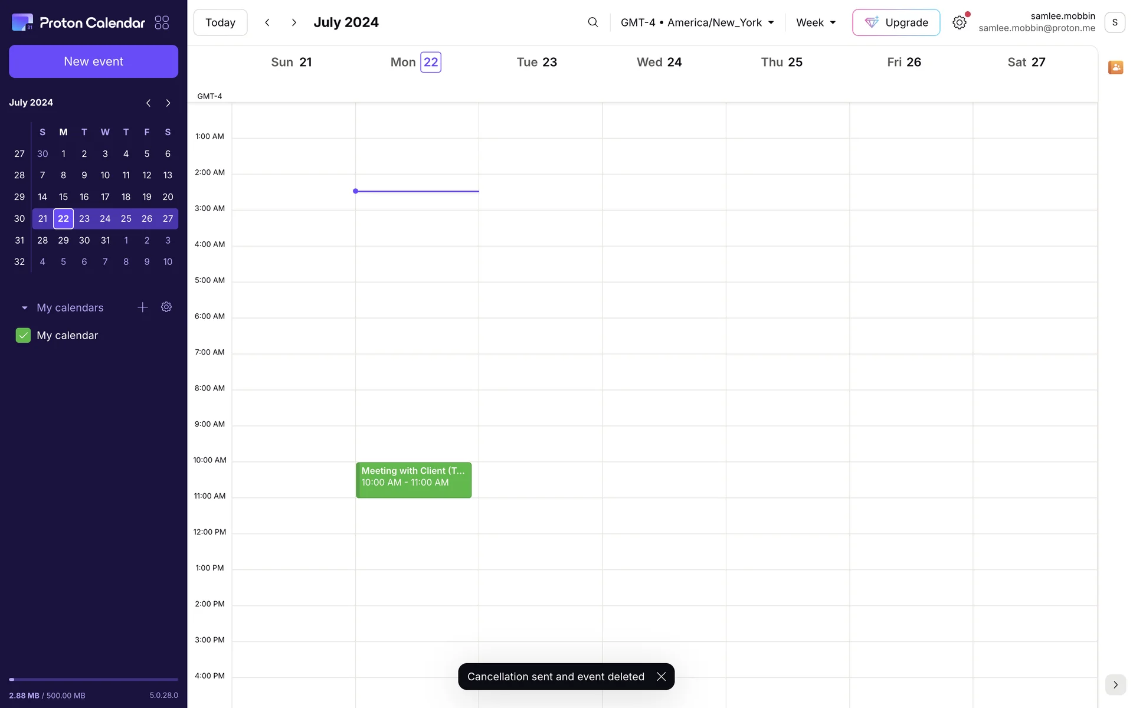Open the timezone America/New_York dropdown

pyautogui.click(x=697, y=22)
